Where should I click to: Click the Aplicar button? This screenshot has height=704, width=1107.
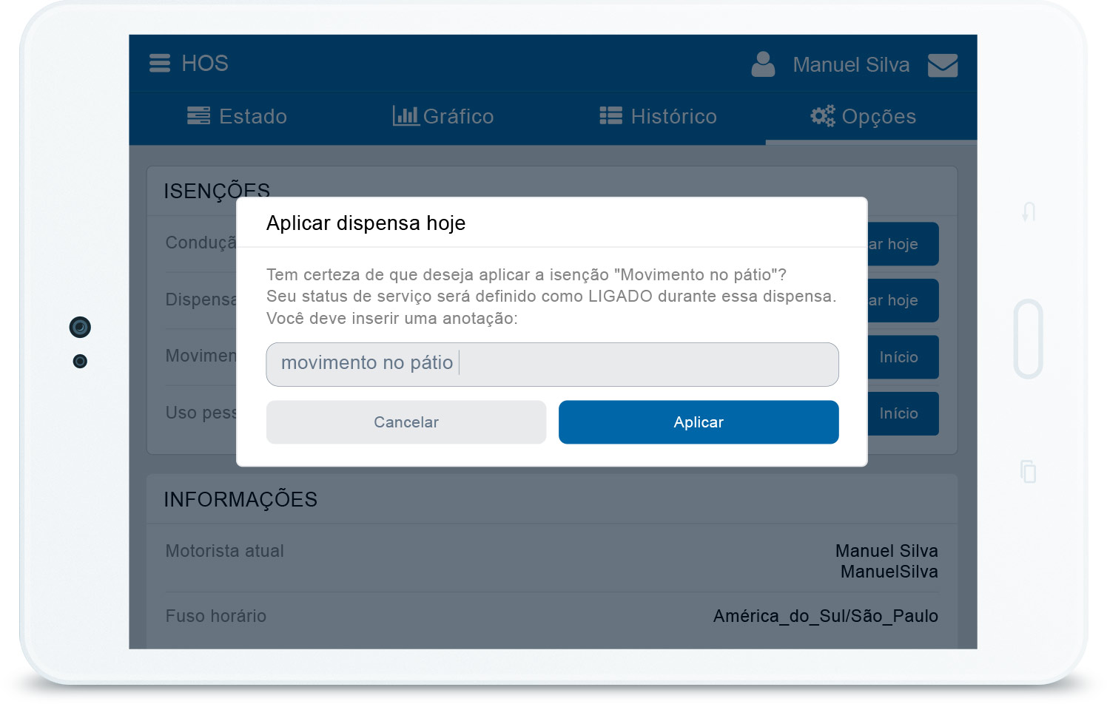point(698,422)
